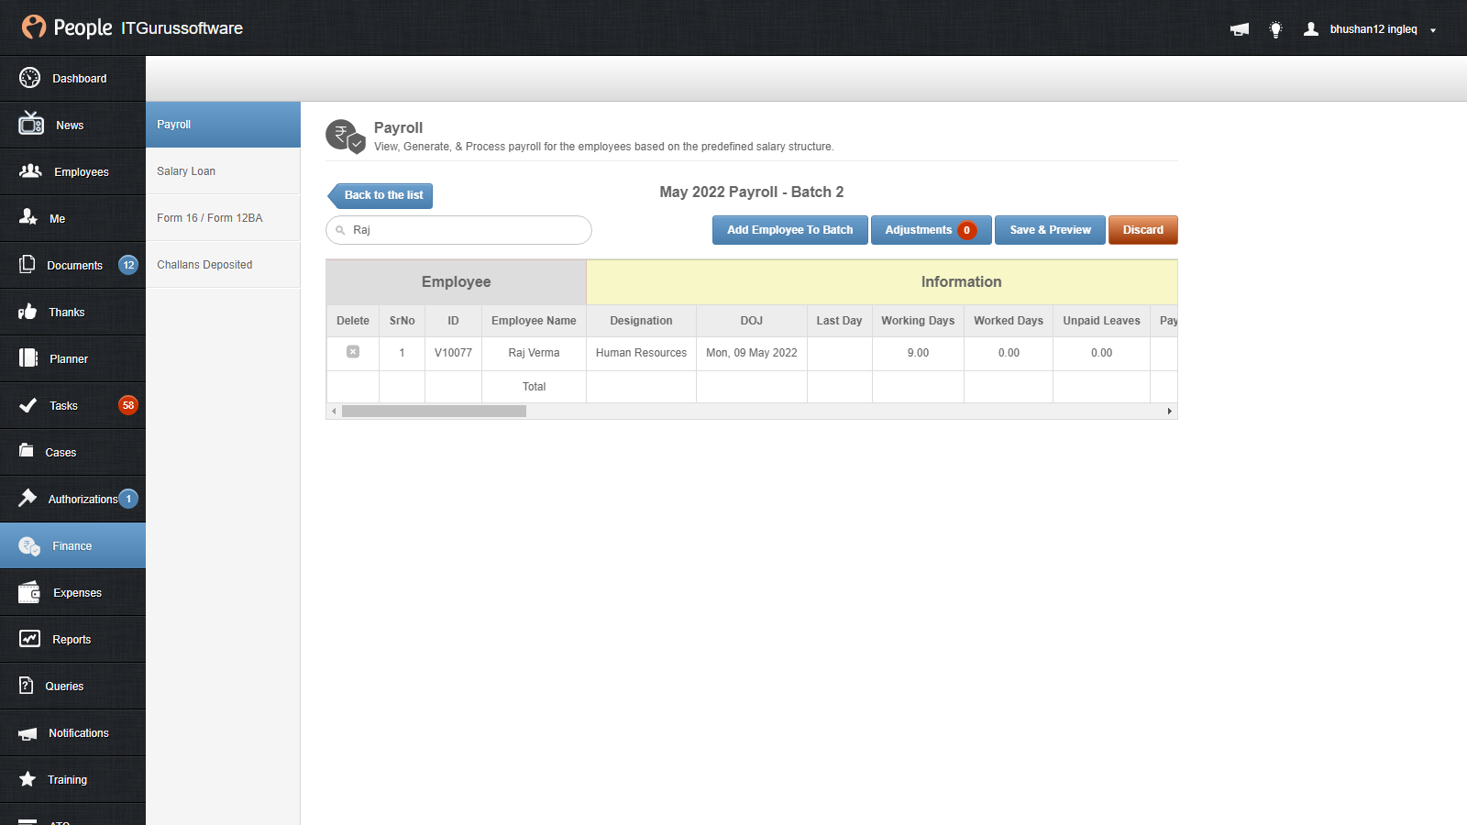Click the horizontal table scrollbar thumb
The image size is (1467, 825).
click(434, 412)
